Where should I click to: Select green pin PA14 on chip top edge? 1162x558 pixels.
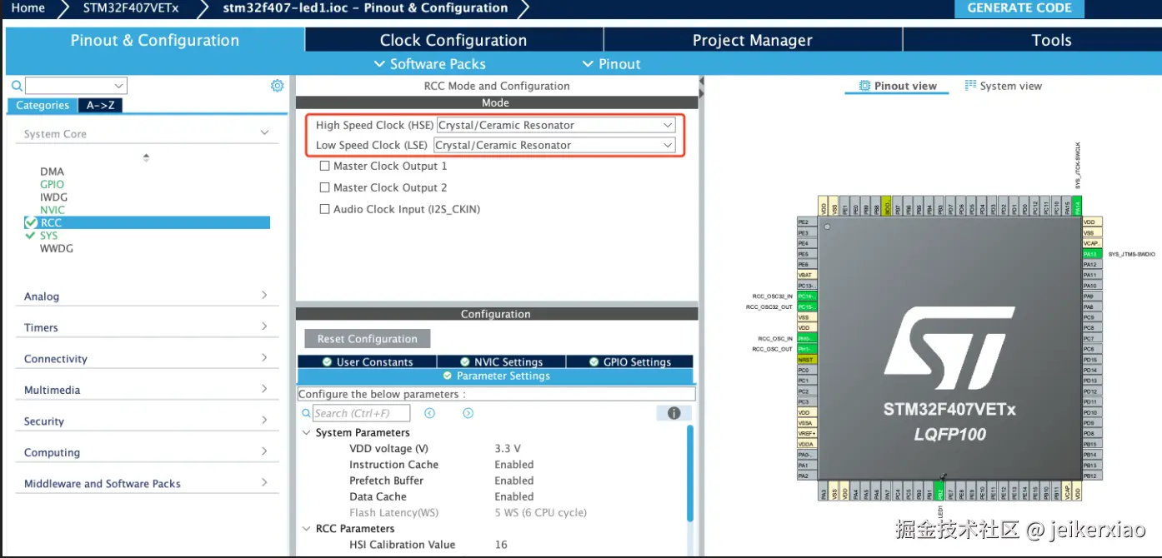click(x=1077, y=207)
